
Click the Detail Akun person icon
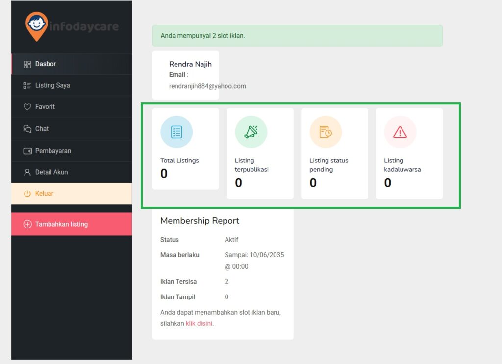[27, 172]
